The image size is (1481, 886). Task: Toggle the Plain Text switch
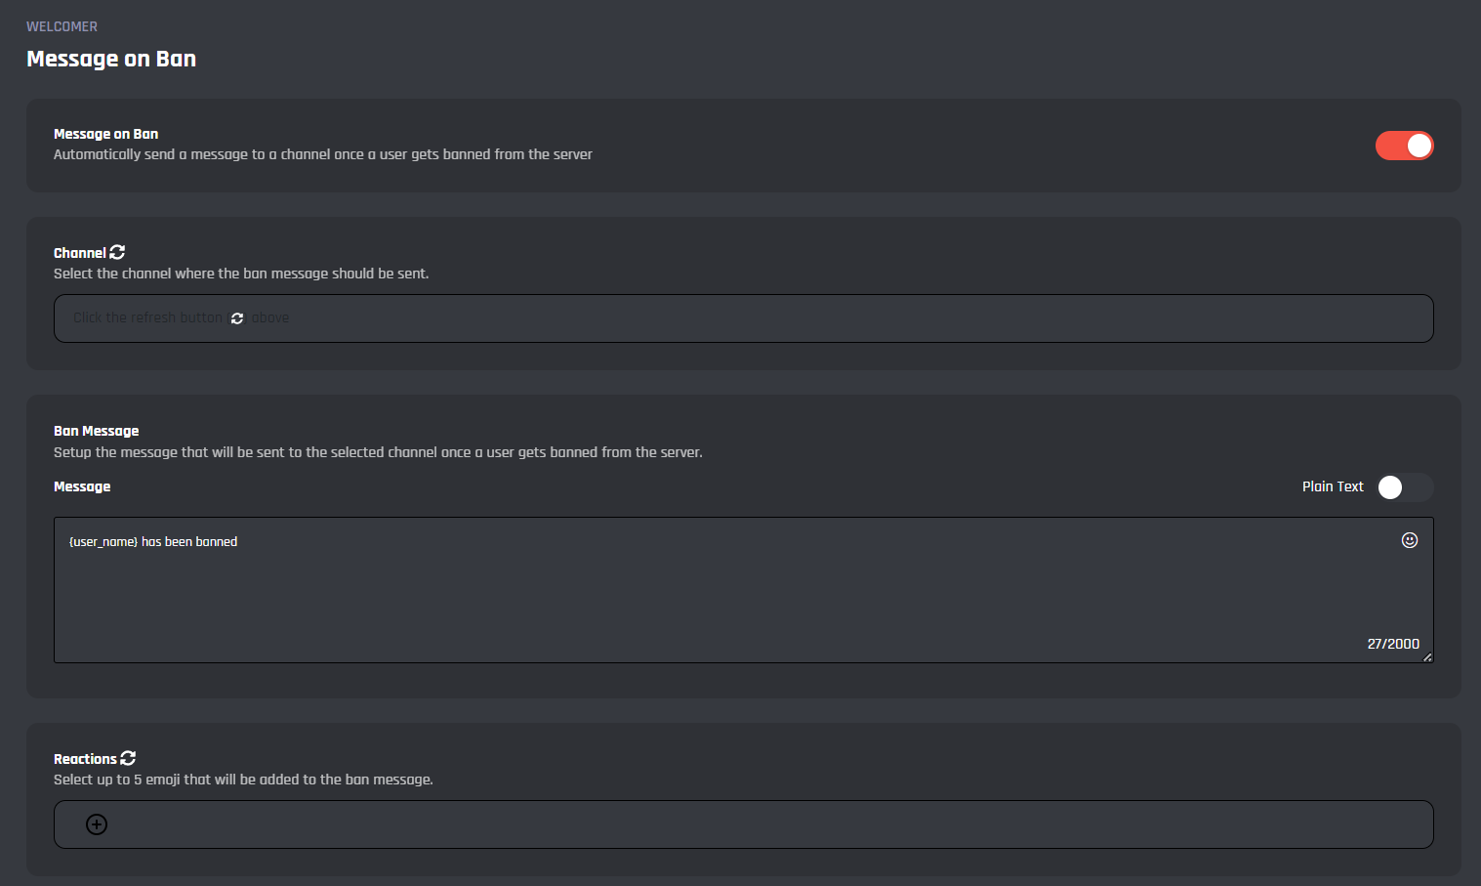[x=1404, y=486]
